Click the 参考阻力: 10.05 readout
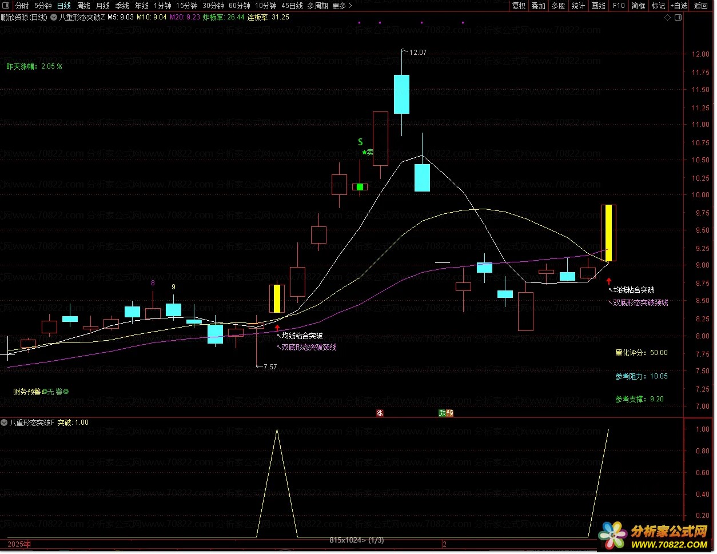Viewport: 717px width, 554px height. pyautogui.click(x=642, y=376)
